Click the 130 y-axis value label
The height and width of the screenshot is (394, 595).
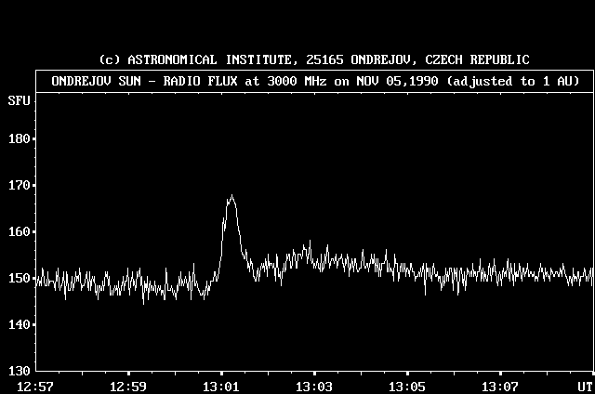[x=18, y=371]
